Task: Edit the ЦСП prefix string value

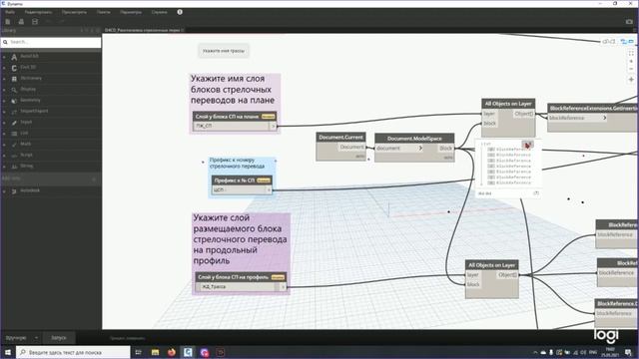Action: 240,189
